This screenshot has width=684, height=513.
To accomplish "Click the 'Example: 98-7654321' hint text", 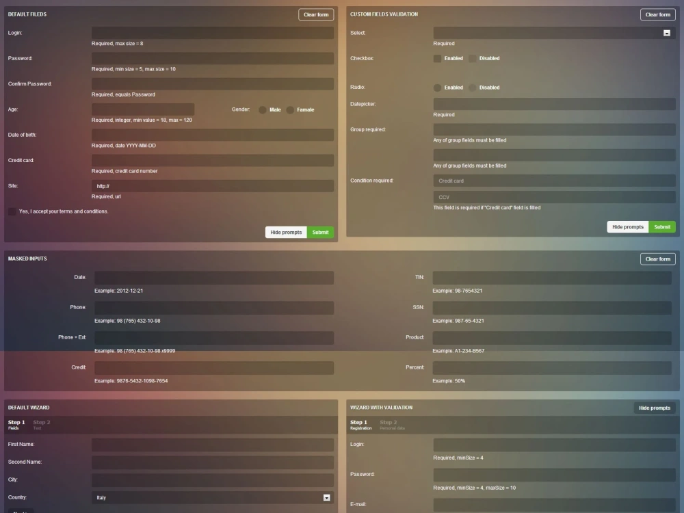I will tap(457, 291).
